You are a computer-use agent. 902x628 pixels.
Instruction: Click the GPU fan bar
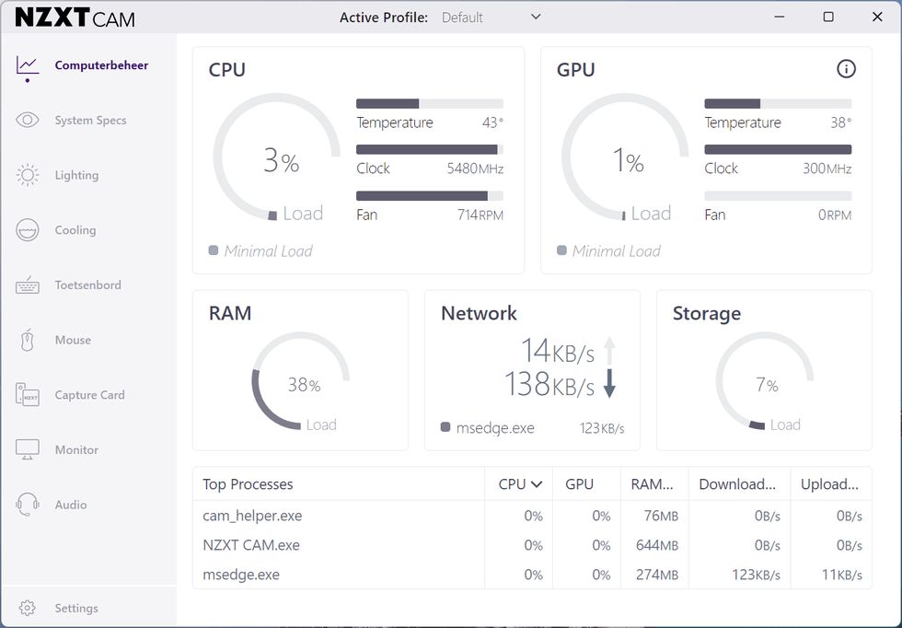tap(778, 196)
